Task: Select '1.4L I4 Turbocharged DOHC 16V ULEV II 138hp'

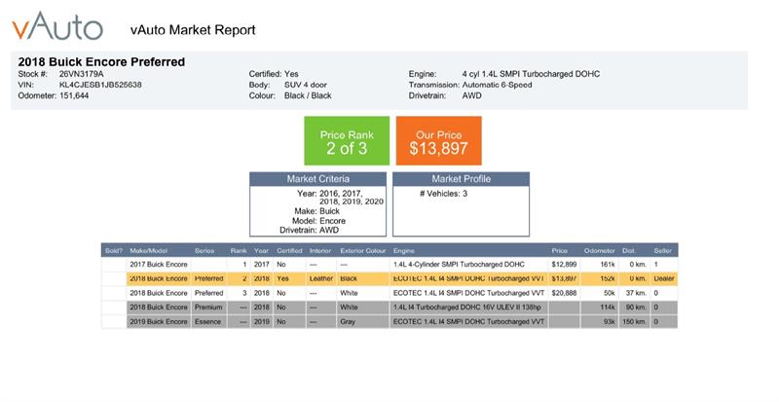Action: pyautogui.click(x=467, y=308)
